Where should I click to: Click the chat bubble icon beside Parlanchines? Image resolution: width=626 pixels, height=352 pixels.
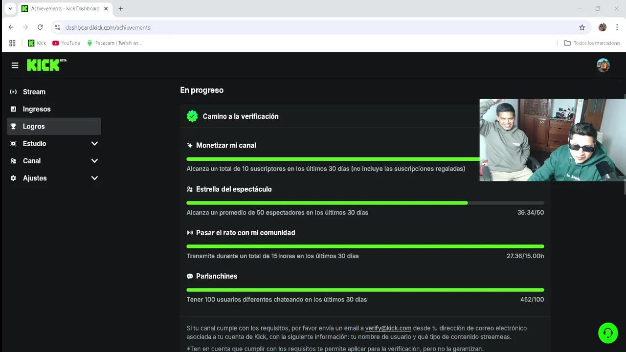(190, 276)
